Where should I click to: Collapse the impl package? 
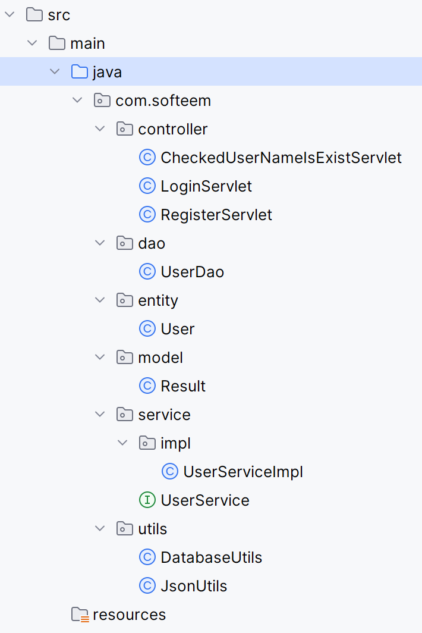tap(122, 443)
